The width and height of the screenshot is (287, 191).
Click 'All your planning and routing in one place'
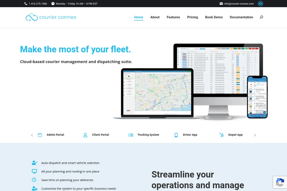click(70, 171)
